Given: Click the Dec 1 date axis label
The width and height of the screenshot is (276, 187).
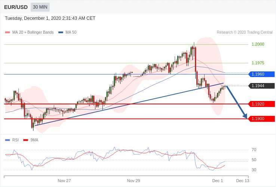Looking at the screenshot, I should point(218,181).
